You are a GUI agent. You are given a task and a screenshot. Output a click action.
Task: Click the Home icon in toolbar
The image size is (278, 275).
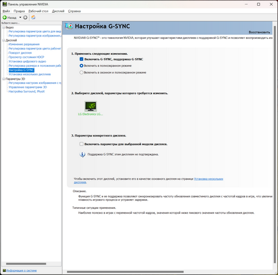pyautogui.click(x=33, y=17)
